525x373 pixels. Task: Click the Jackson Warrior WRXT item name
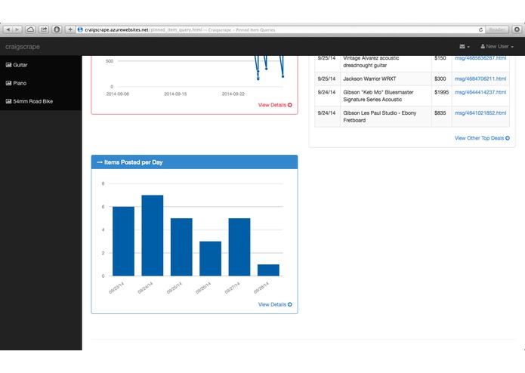coord(369,79)
